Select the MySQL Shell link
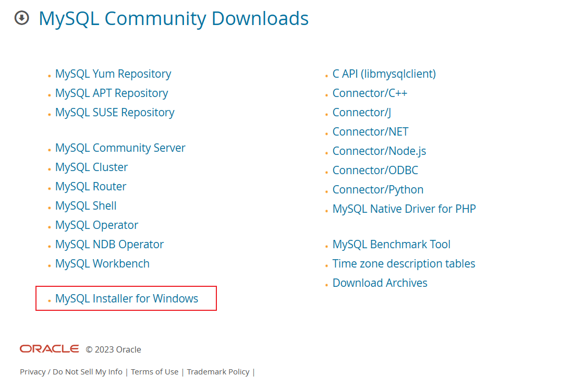 [86, 205]
